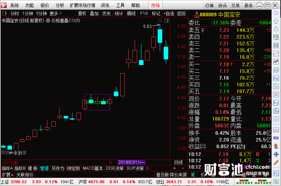
Task: Click the down arrow sidebar icon
Action: click(276, 29)
